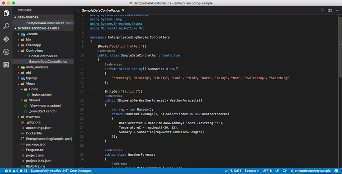Change language mode C#

click(285, 171)
